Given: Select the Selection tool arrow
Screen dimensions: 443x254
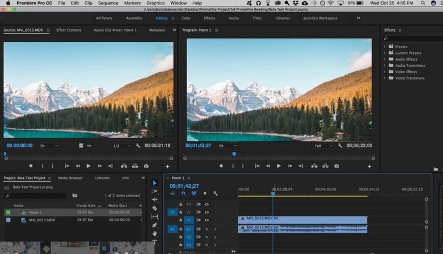Looking at the screenshot, I should pos(154,183).
